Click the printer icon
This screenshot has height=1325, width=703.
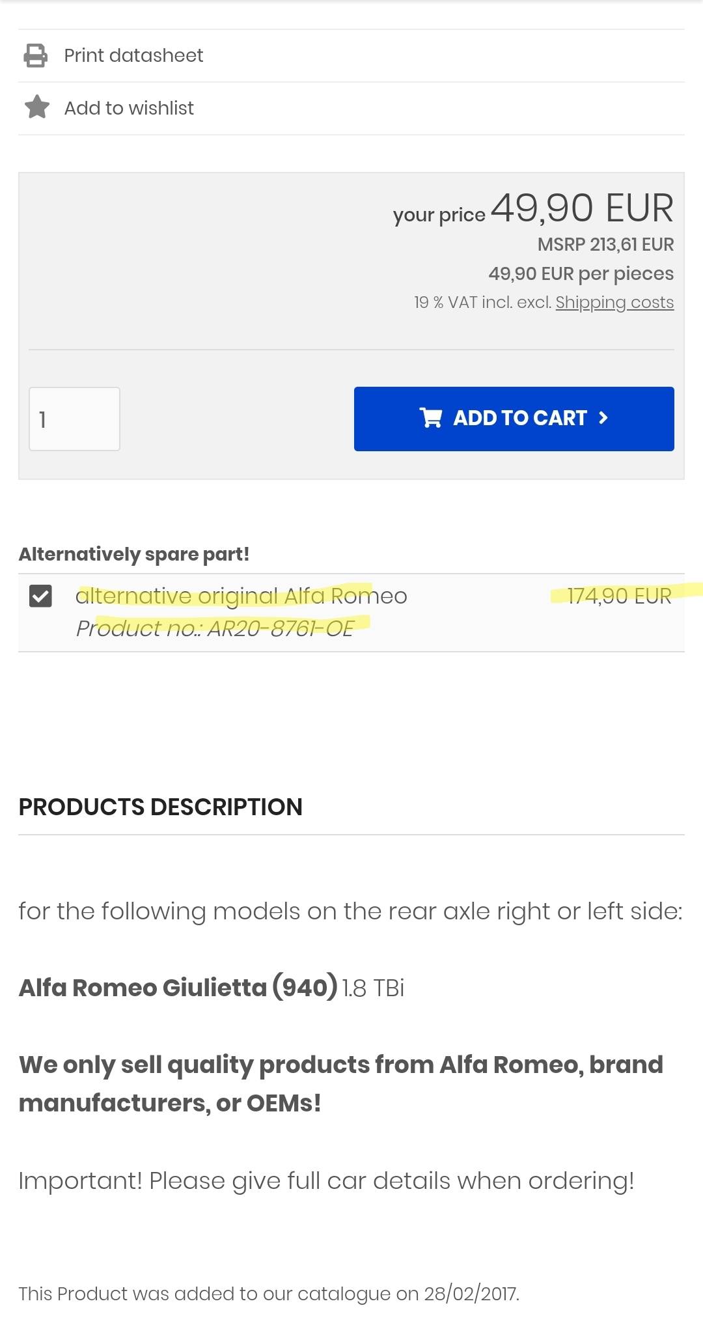point(36,55)
